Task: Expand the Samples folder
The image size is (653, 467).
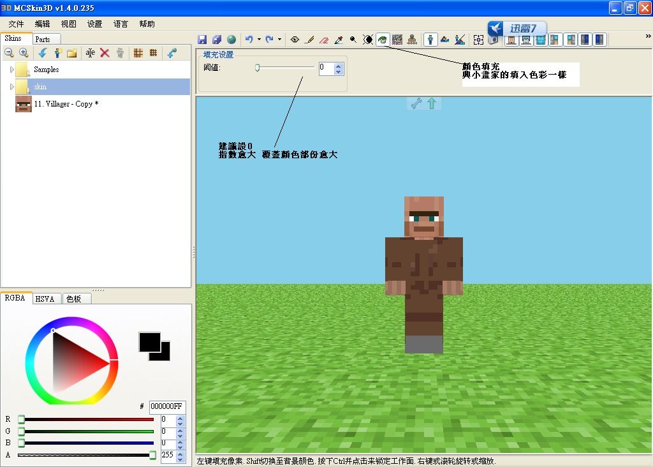Action: tap(12, 70)
